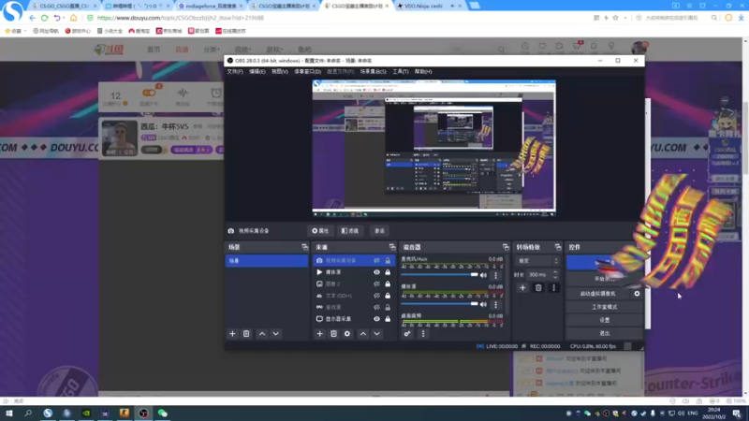Open a new browser tab
Screen dimensions: 749x421
point(475,6)
